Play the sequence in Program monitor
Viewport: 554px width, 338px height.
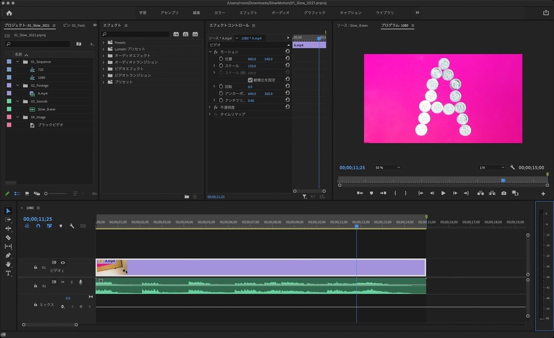coord(444,193)
